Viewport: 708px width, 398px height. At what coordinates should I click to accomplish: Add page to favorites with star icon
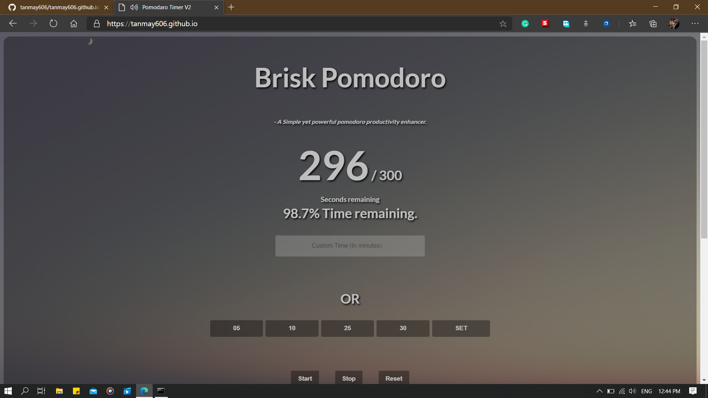(x=503, y=24)
